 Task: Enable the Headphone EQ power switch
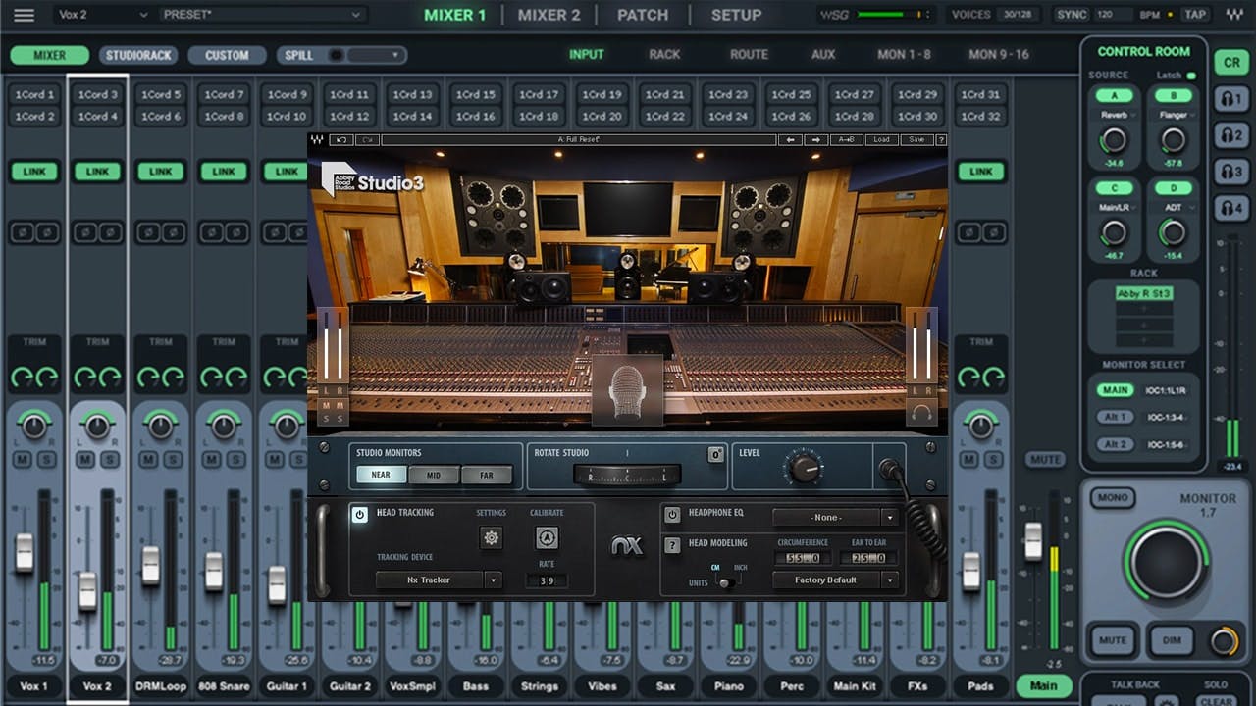(x=672, y=515)
